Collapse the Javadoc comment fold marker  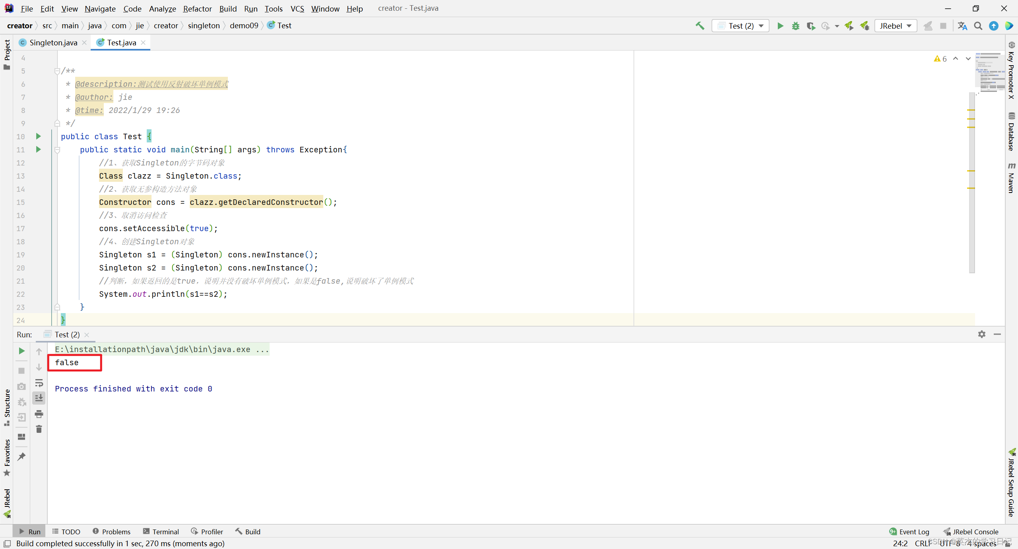tap(57, 71)
